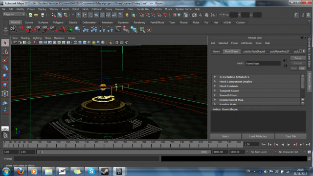This screenshot has width=313, height=176.
Task: Click the RoomShape mesh name field
Action: [263, 64]
